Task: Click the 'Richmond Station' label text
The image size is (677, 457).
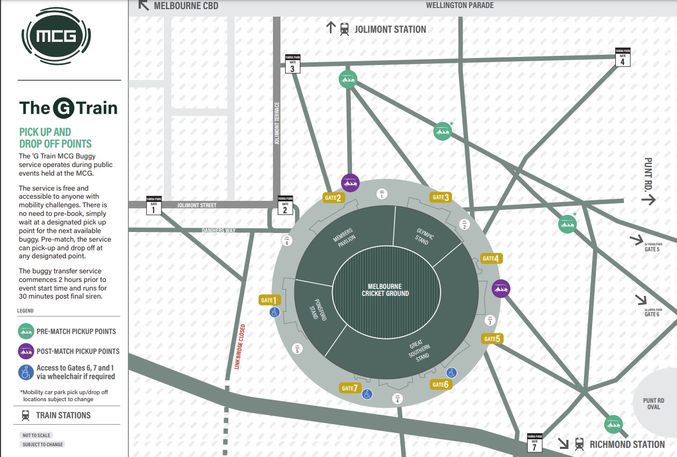Action: coord(627,444)
